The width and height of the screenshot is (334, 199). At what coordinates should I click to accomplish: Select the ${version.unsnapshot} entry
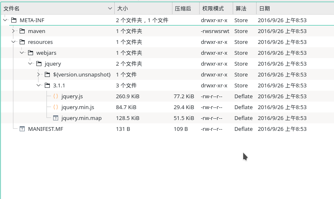82,74
